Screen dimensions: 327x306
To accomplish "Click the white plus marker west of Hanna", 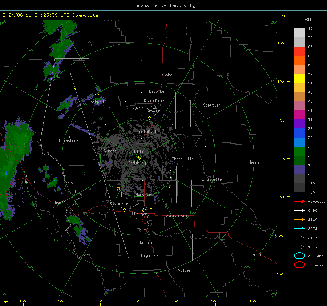I will (x=205, y=146).
